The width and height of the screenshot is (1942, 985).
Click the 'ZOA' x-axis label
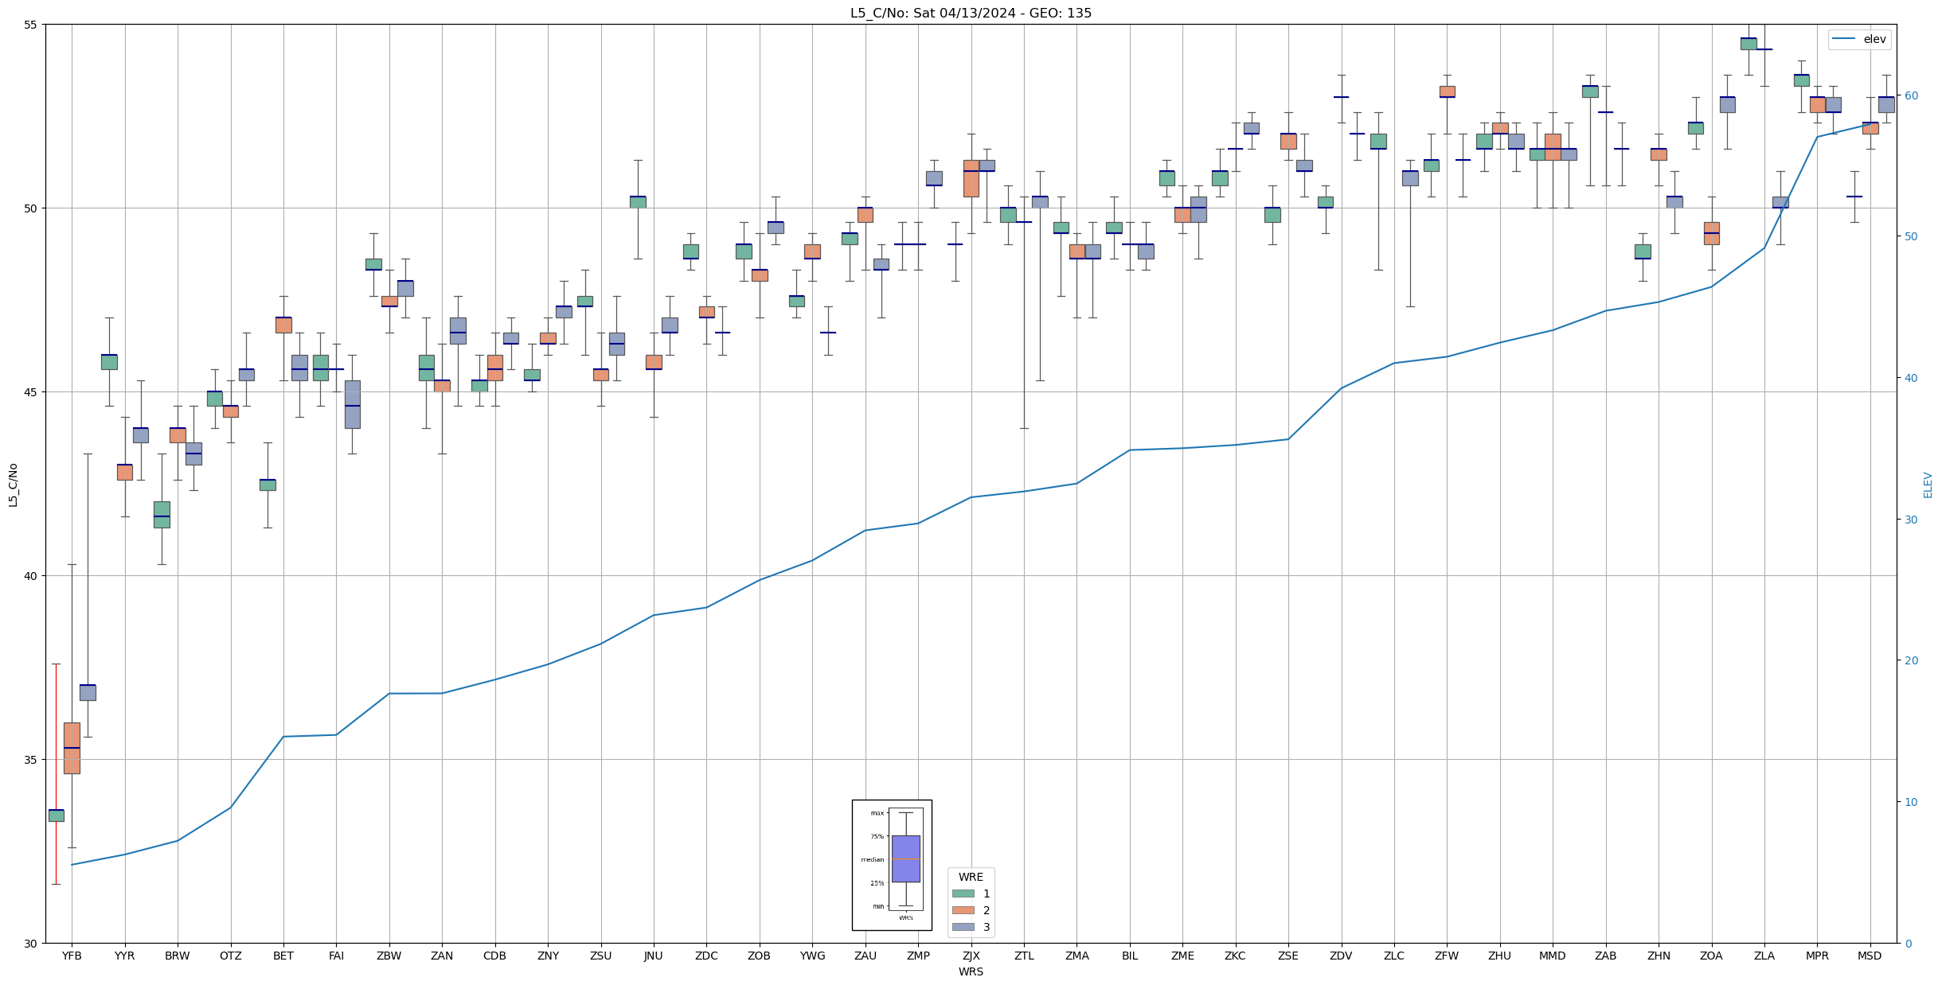pyautogui.click(x=1711, y=956)
